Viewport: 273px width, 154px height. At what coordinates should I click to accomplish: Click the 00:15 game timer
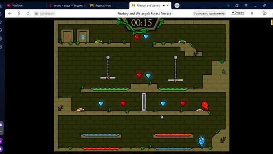click(x=142, y=23)
